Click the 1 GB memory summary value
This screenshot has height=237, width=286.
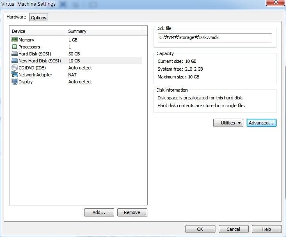73,40
